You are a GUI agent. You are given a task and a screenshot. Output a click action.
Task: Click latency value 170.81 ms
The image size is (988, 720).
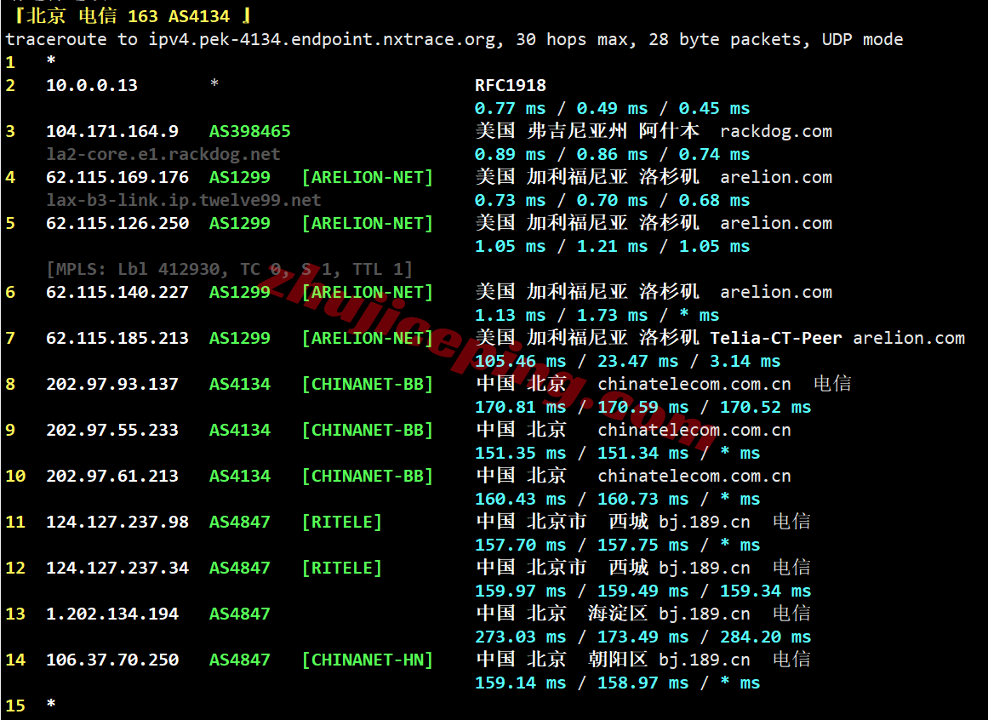point(521,408)
